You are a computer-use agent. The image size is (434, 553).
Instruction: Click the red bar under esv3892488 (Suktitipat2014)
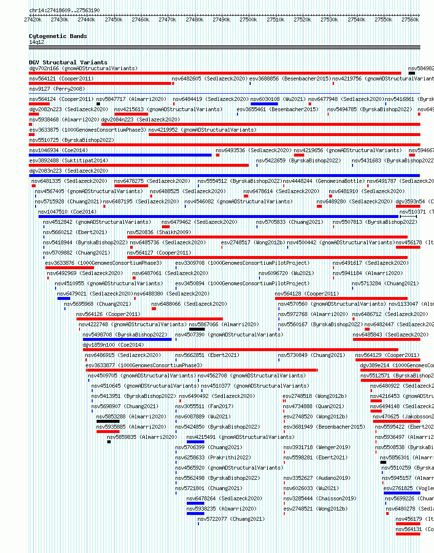[138, 165]
